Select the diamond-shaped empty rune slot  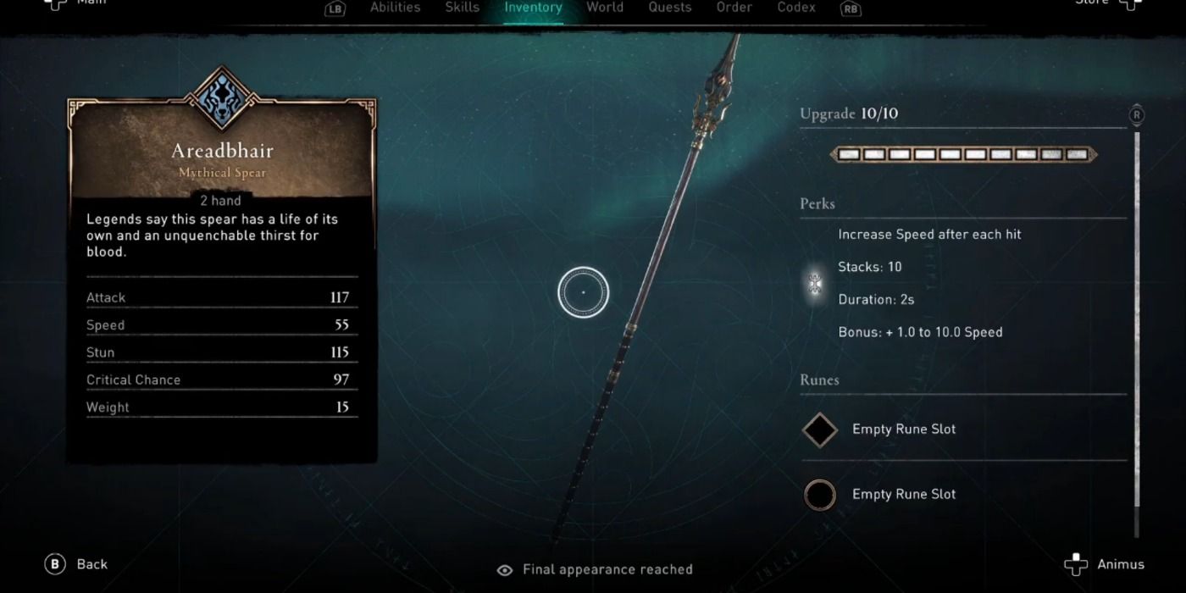pos(819,430)
